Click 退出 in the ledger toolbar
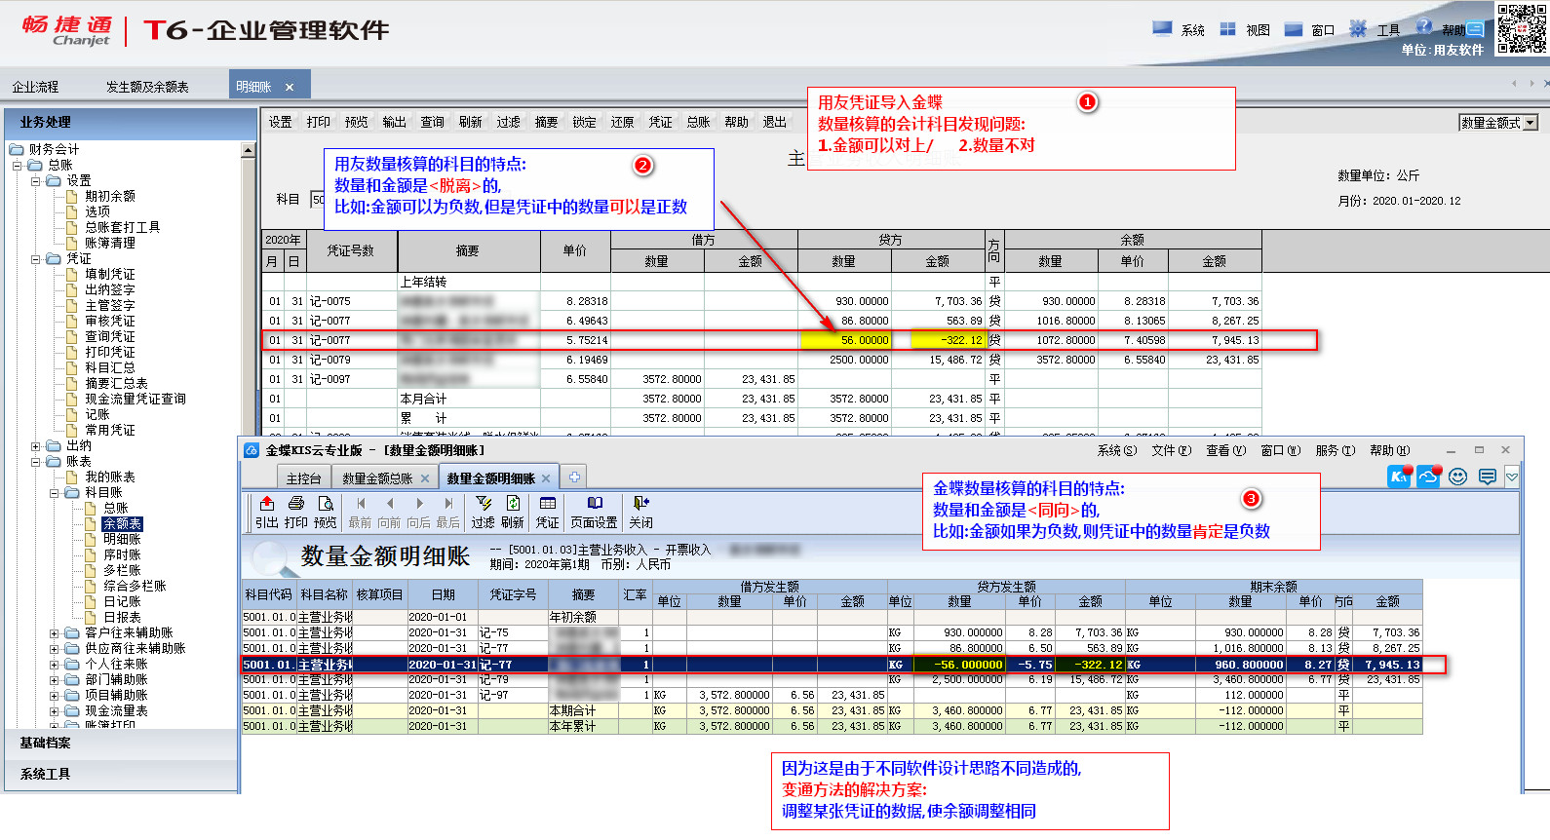Image resolution: width=1550 pixels, height=840 pixels. coord(774,122)
